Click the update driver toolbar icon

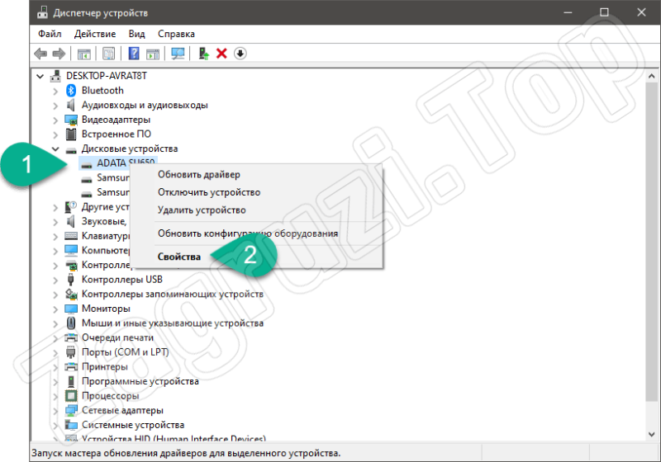[x=203, y=54]
